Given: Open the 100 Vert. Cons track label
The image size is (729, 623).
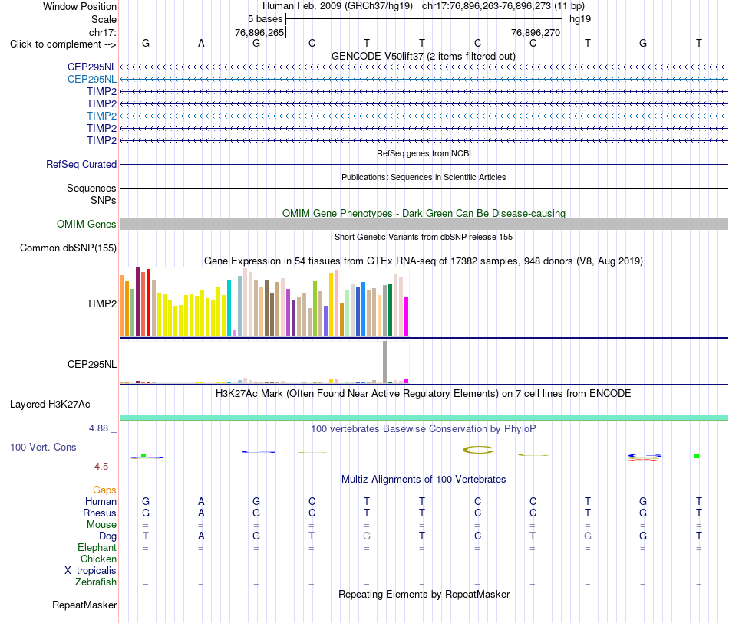Looking at the screenshot, I should pyautogui.click(x=43, y=447).
